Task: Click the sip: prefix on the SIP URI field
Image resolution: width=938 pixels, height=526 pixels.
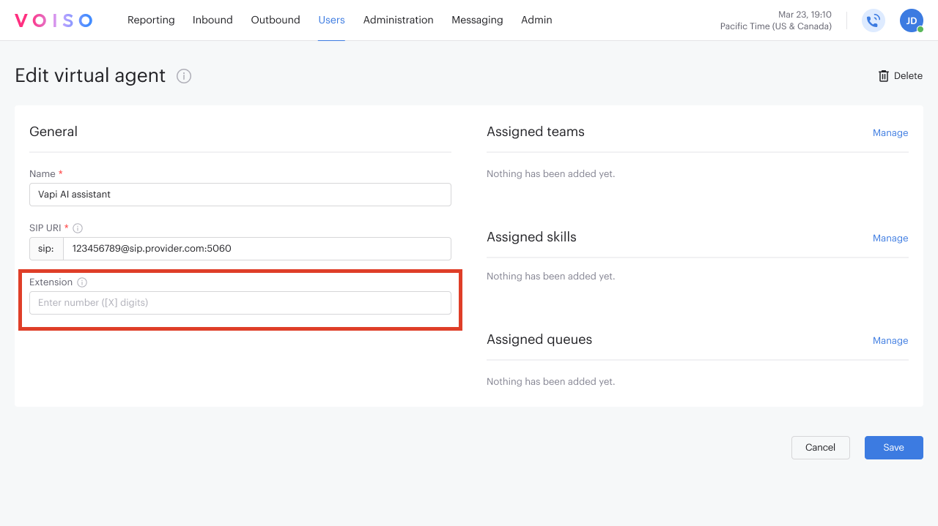Action: pos(45,248)
